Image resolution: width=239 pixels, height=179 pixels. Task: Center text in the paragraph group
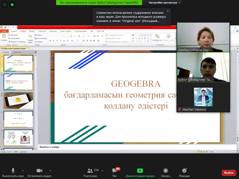pos(87,41)
